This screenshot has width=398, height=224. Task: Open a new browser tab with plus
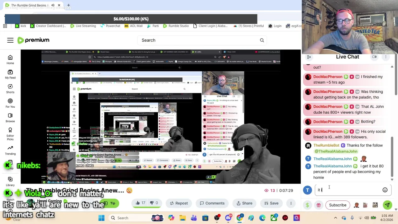pos(68,5)
